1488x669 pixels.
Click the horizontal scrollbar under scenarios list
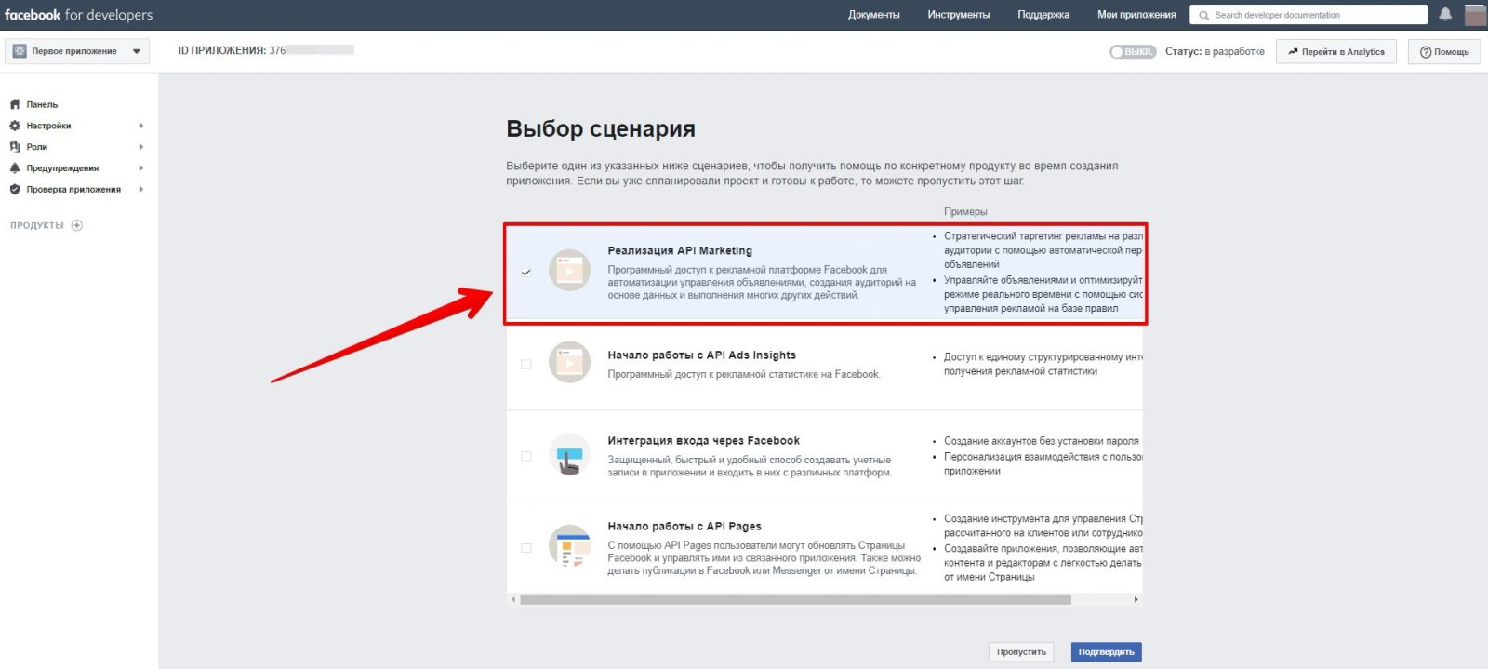[x=795, y=600]
